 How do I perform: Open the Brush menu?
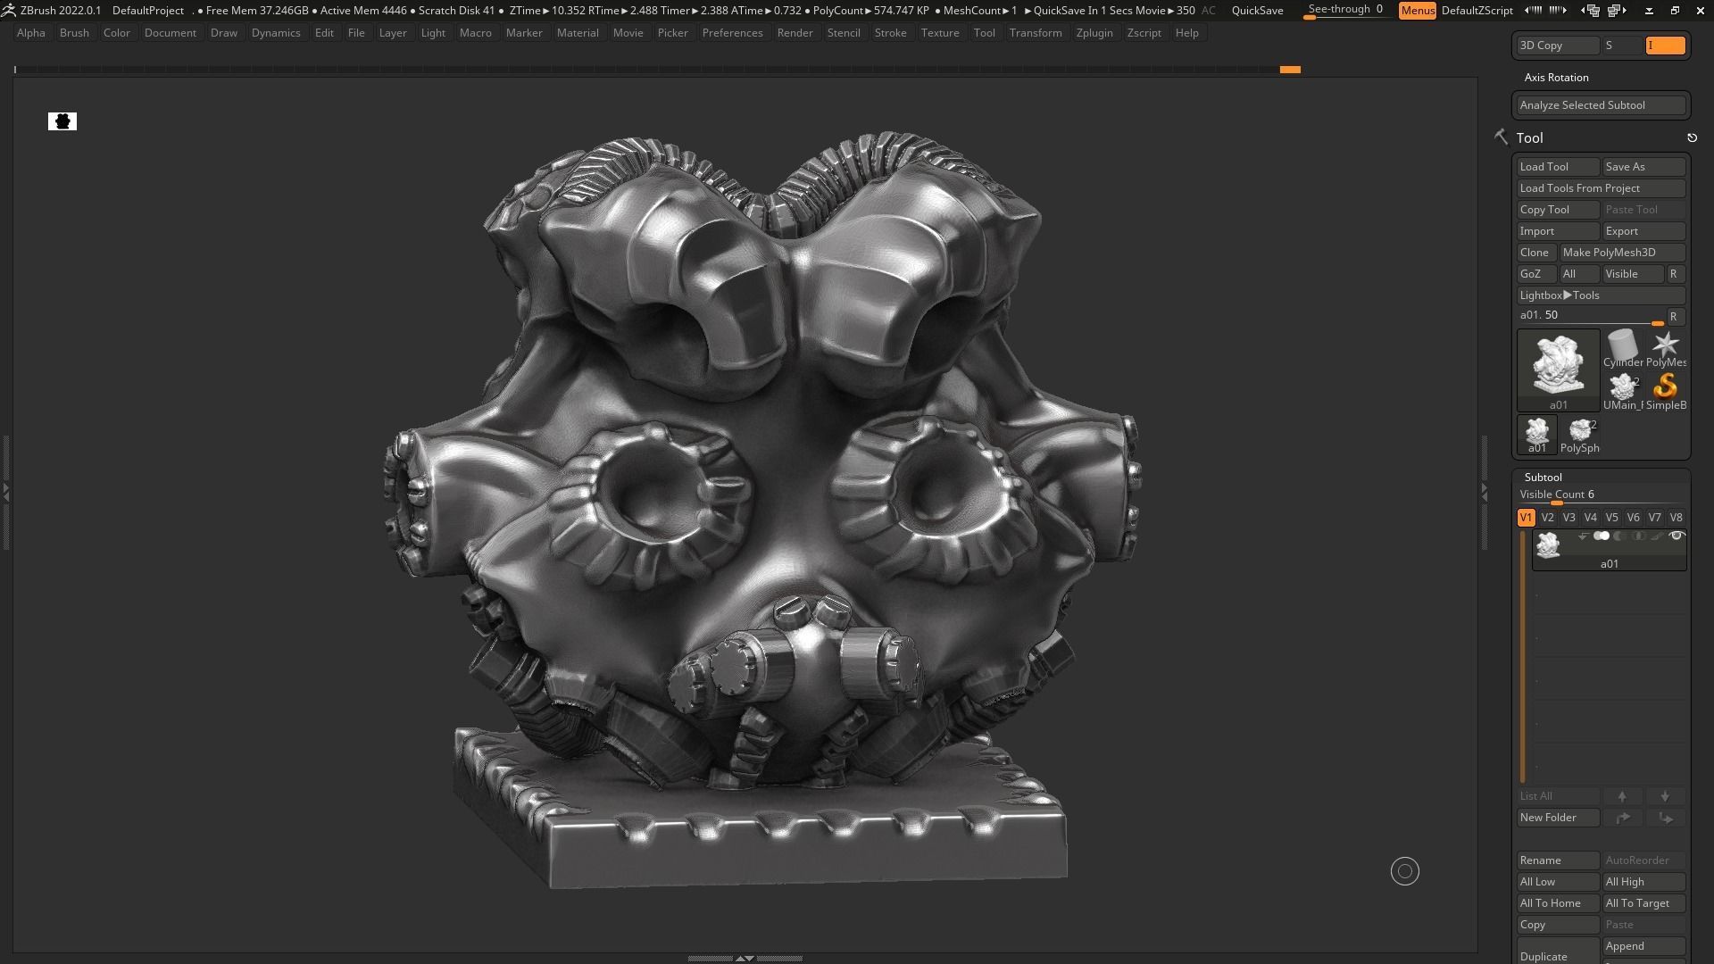point(74,33)
